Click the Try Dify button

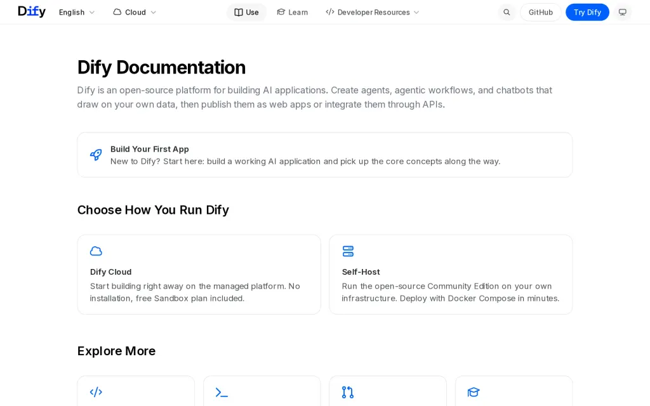point(587,12)
